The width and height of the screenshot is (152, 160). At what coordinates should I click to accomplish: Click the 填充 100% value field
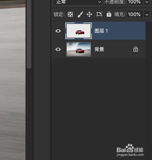135,14
